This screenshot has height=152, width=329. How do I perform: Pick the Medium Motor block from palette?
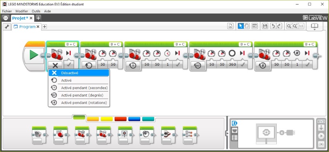pyautogui.click(x=39, y=135)
